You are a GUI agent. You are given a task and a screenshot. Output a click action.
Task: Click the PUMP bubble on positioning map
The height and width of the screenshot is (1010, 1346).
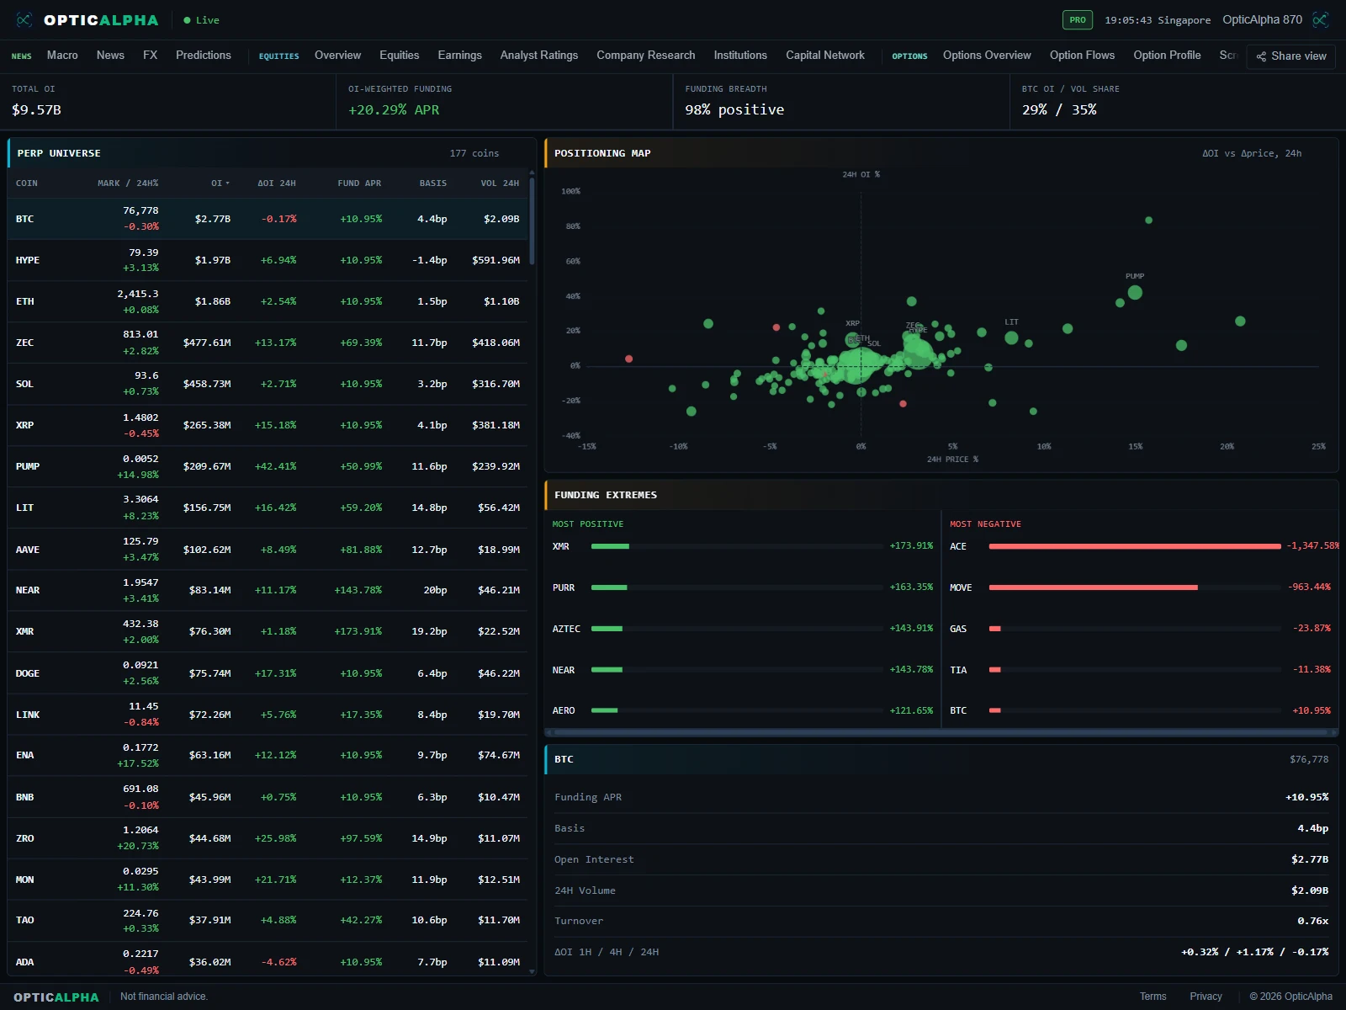coord(1135,293)
